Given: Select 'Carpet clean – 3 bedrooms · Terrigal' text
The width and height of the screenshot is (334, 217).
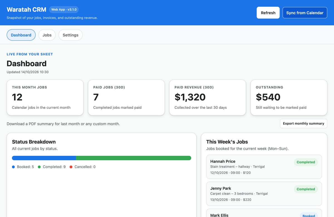Looking at the screenshot, I should [239, 194].
